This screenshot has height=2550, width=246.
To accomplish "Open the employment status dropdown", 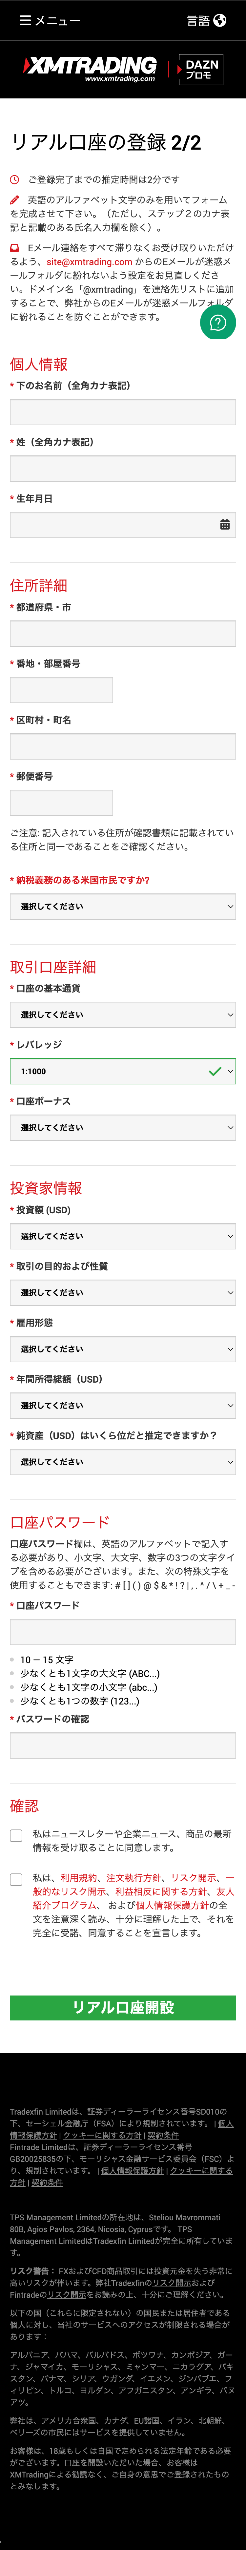I will click(x=122, y=1349).
